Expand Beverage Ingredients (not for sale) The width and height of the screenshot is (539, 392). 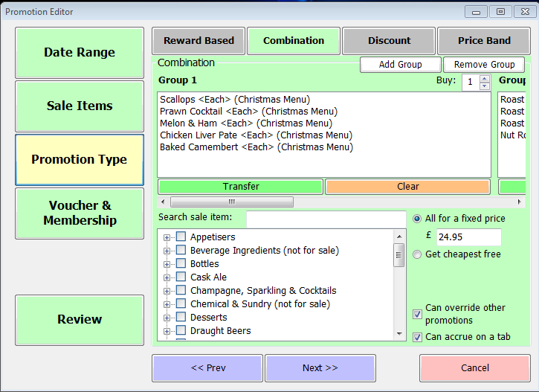167,251
